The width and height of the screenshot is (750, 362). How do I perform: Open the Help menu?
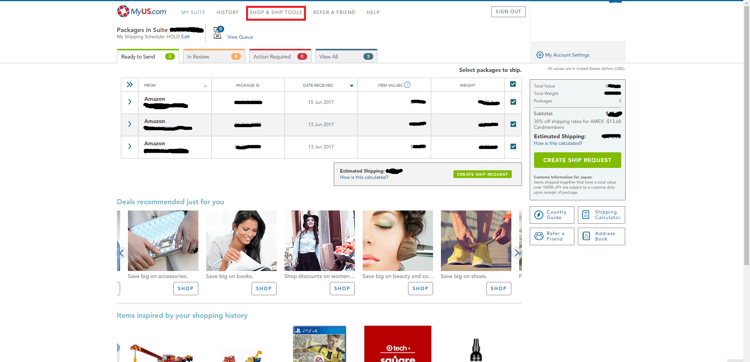coord(373,12)
